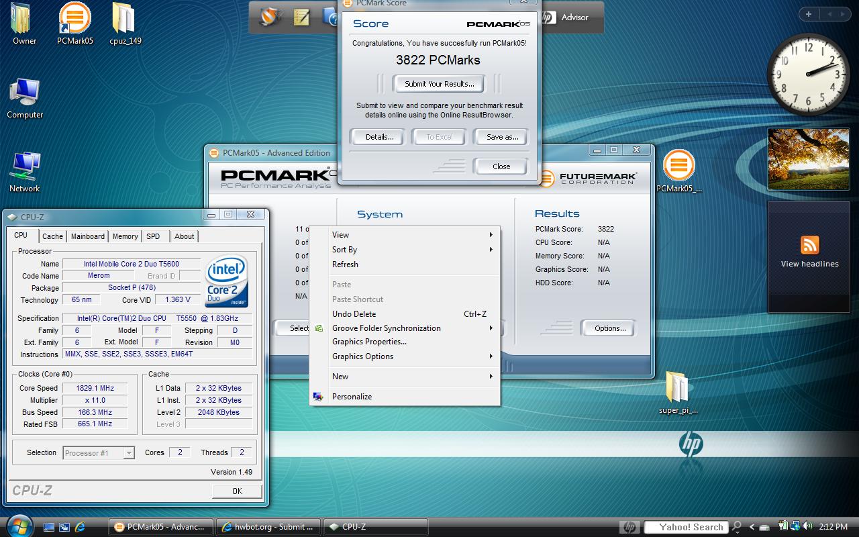Screen dimensions: 859x537
Task: Switch to the Mainboard tab in CPU-Z
Action: (x=88, y=236)
